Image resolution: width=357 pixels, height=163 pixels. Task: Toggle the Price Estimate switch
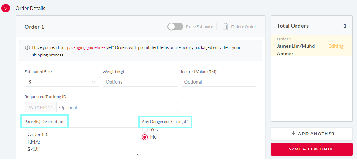tap(175, 27)
